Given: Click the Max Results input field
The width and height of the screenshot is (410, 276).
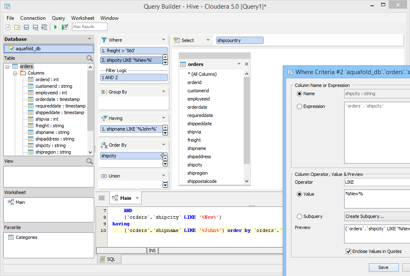Looking at the screenshot, I should pyautogui.click(x=90, y=27).
